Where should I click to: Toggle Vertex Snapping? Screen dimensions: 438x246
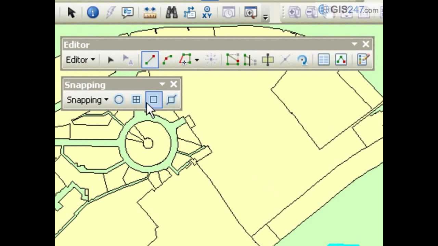point(154,100)
